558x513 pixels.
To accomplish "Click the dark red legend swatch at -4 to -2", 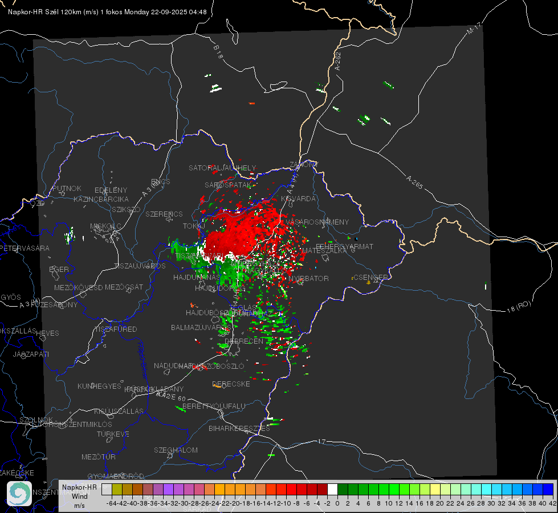I will pos(322,489).
